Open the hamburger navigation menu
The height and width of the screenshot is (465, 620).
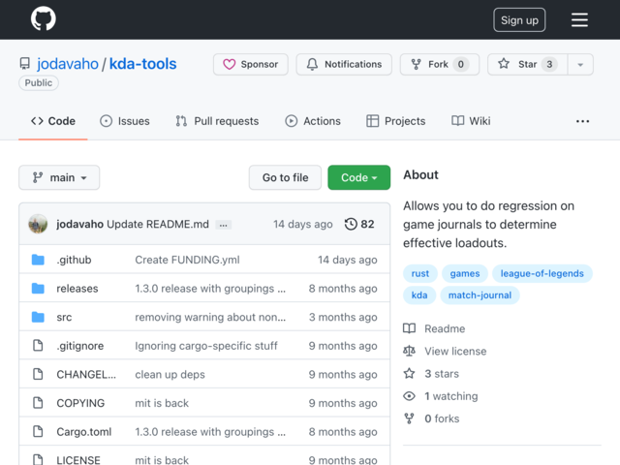tap(579, 19)
